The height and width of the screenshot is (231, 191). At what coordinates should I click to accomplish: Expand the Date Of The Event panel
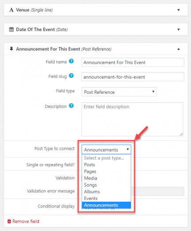179,29
